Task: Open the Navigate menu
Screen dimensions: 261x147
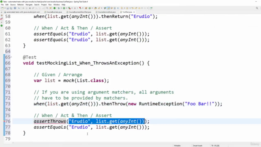Action: point(29,4)
